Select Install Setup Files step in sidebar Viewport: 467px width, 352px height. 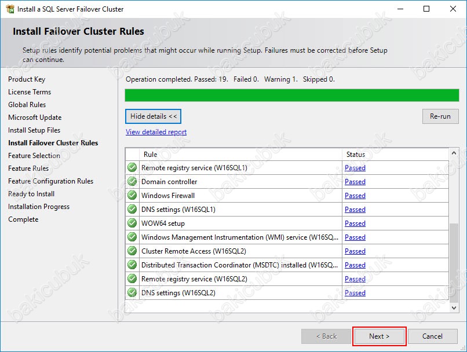(x=34, y=130)
